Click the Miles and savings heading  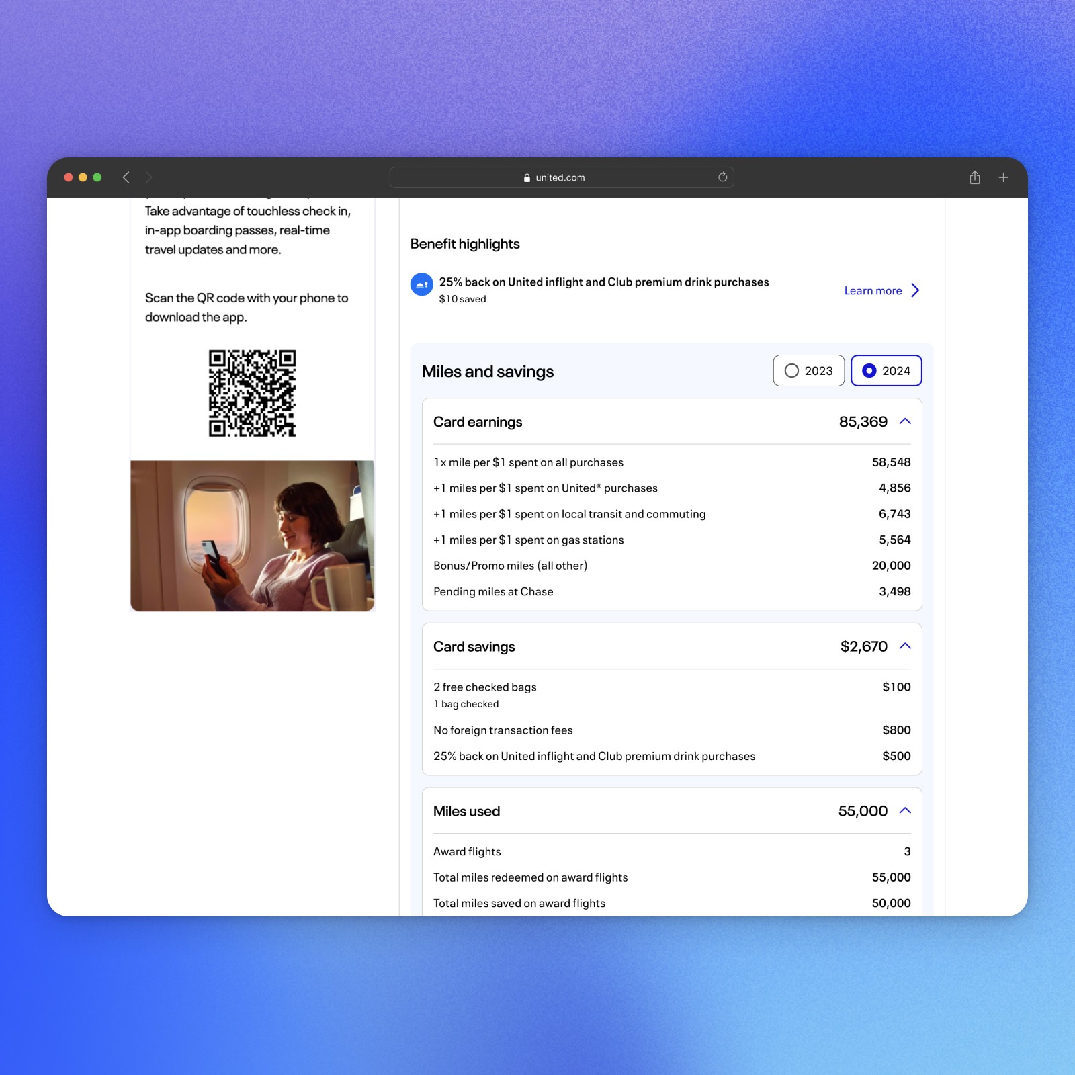[x=487, y=372]
